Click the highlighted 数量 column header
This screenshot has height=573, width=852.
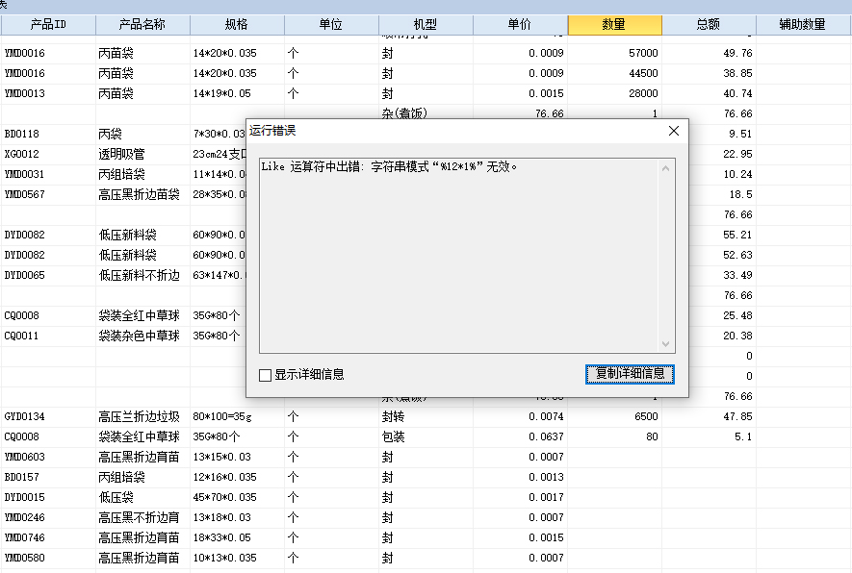pyautogui.click(x=614, y=24)
